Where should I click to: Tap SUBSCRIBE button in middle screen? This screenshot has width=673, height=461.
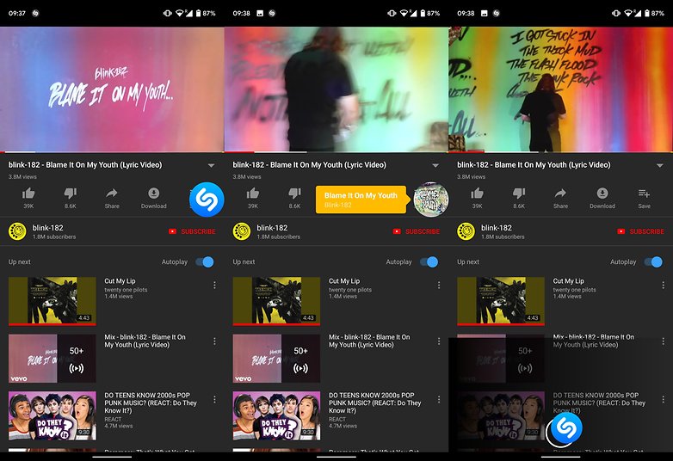click(x=417, y=231)
